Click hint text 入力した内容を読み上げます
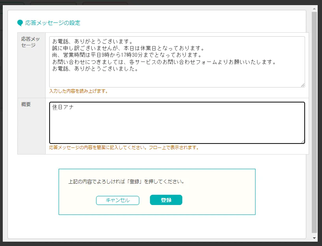This screenshot has width=322, height=246. point(79,91)
